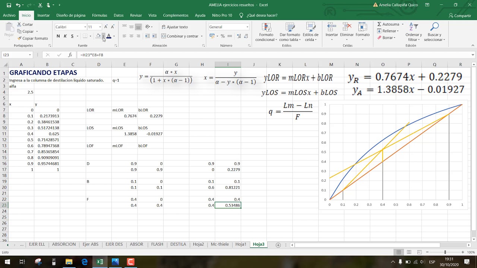Screen dimensions: 477x268
Task: Click the Autosuma sigma button
Action: point(388,25)
